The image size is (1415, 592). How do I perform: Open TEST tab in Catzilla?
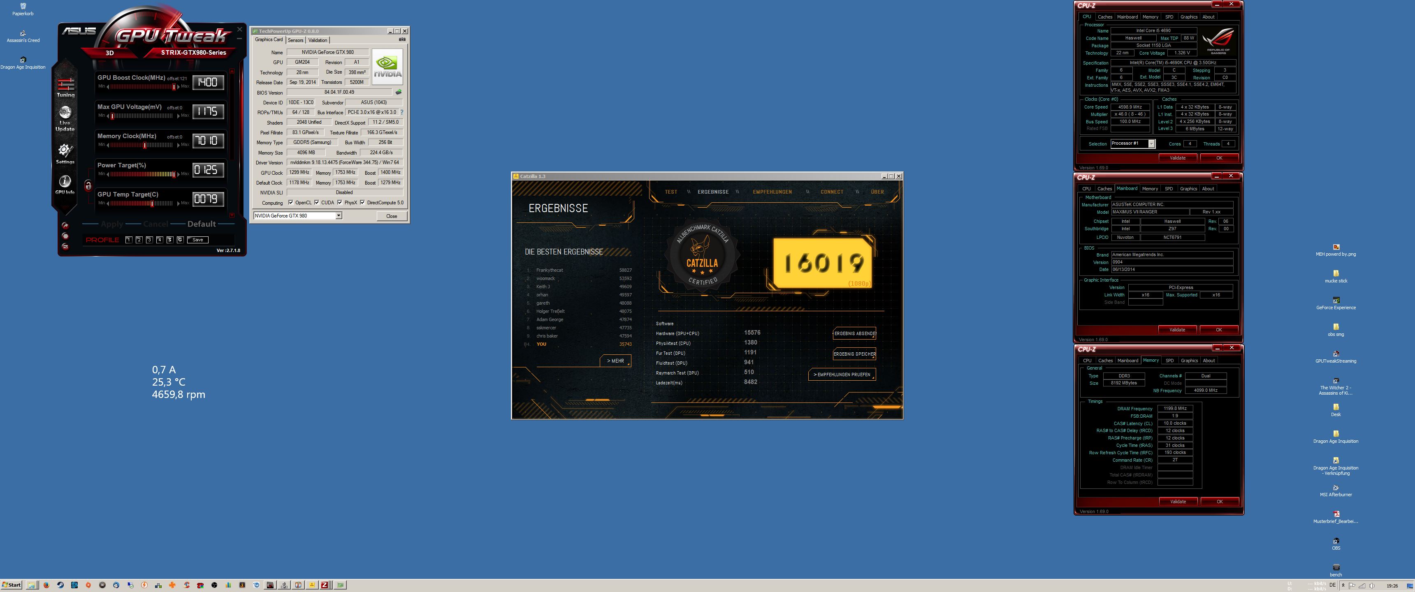pos(671,192)
